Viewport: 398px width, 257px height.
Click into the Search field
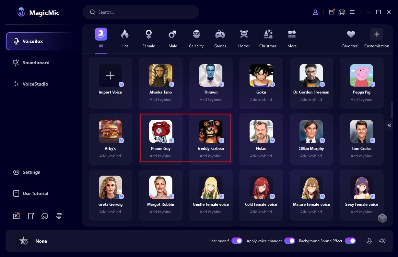click(x=141, y=12)
